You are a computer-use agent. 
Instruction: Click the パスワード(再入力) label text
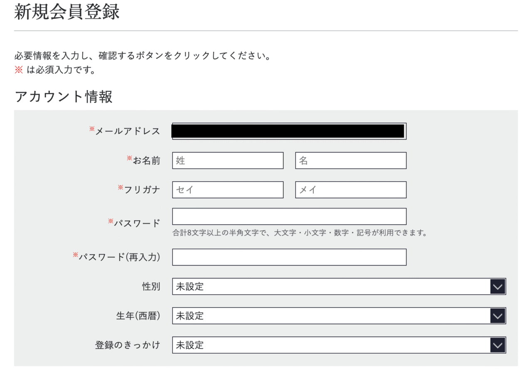(x=119, y=257)
